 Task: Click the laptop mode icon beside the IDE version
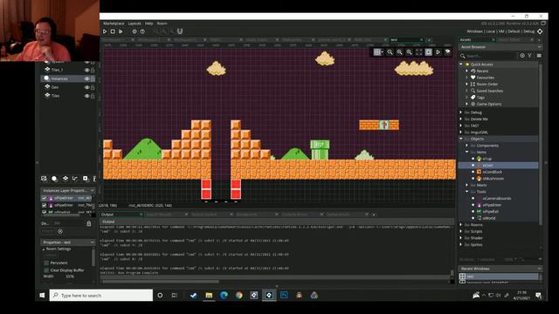pos(543,24)
